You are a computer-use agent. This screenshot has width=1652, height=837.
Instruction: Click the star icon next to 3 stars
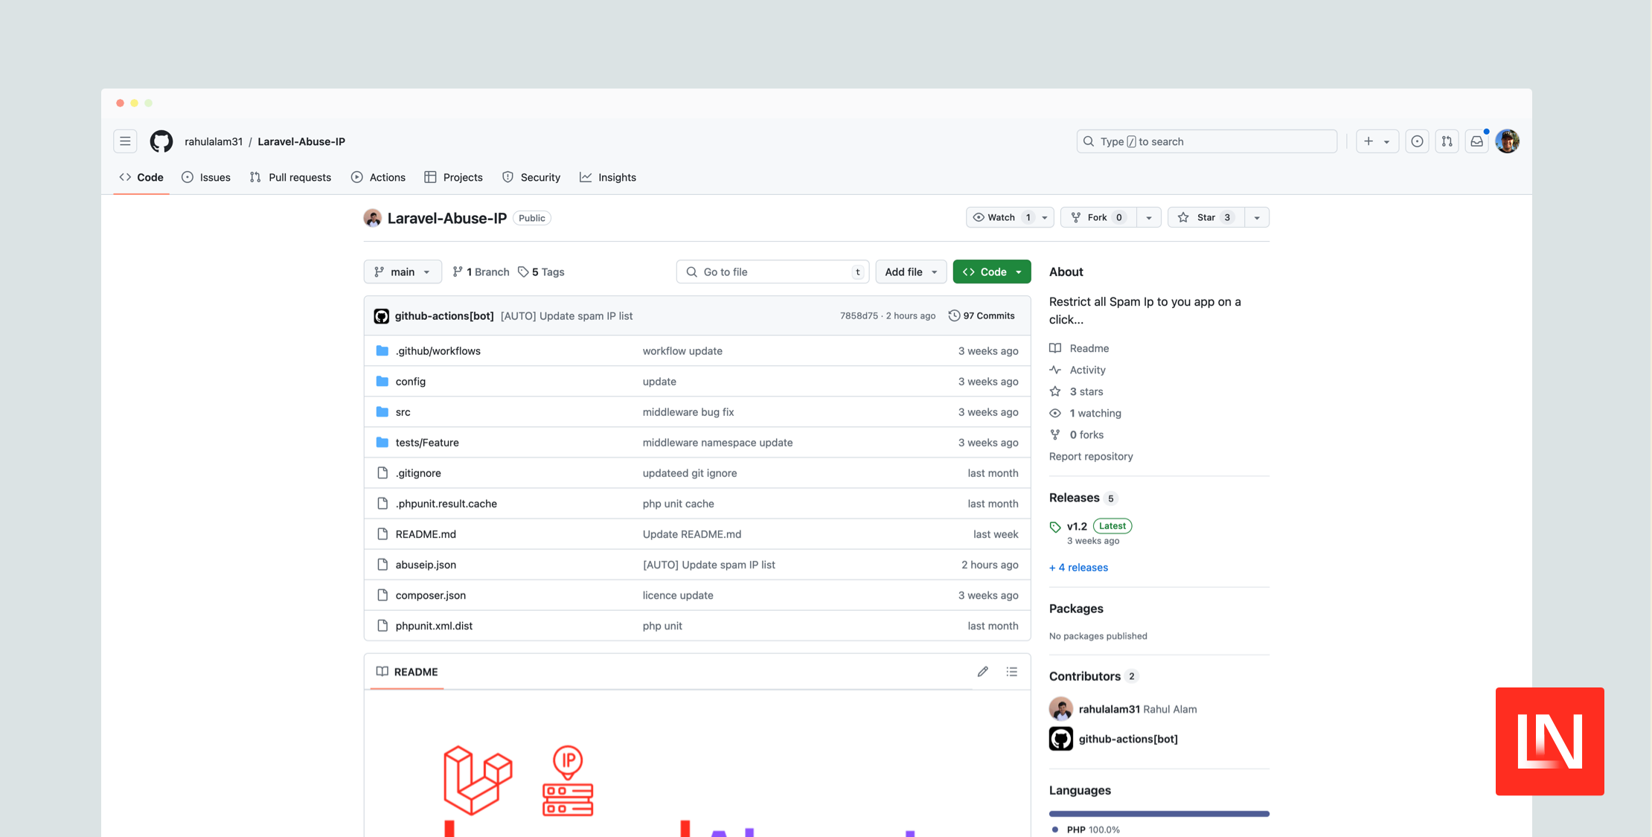click(x=1055, y=391)
